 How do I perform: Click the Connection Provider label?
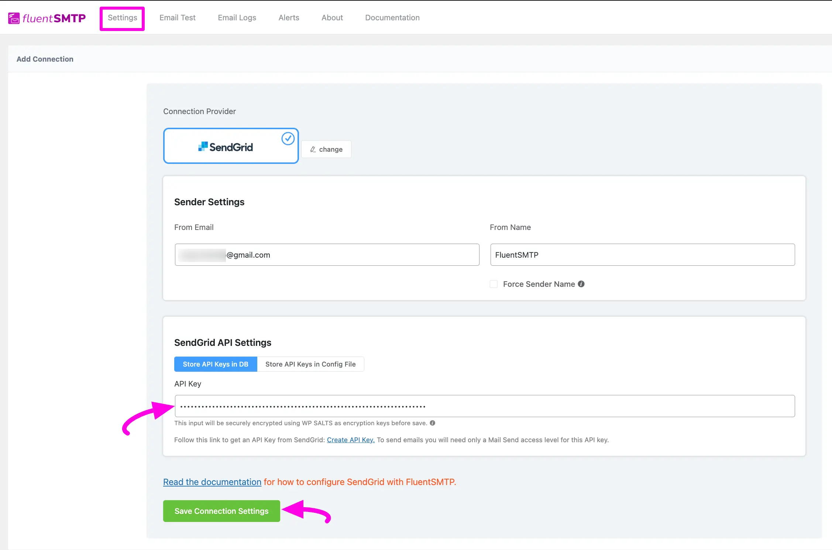click(199, 111)
